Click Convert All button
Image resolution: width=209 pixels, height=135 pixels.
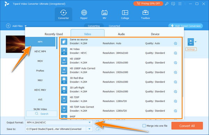187,126
